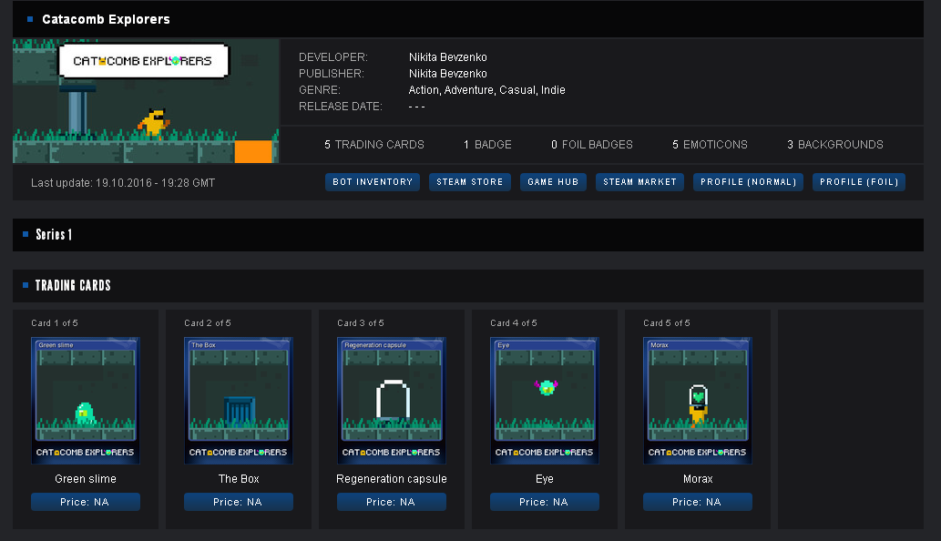Screen dimensions: 941x541
Task: Click the 'Card 3 of 5' label
Action: tap(361, 322)
